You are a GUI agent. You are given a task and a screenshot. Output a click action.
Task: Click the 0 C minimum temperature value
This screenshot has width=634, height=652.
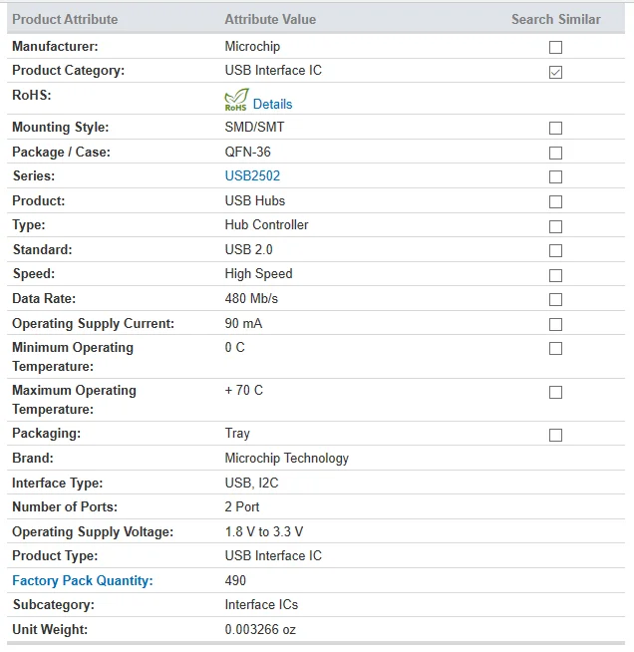tap(234, 347)
